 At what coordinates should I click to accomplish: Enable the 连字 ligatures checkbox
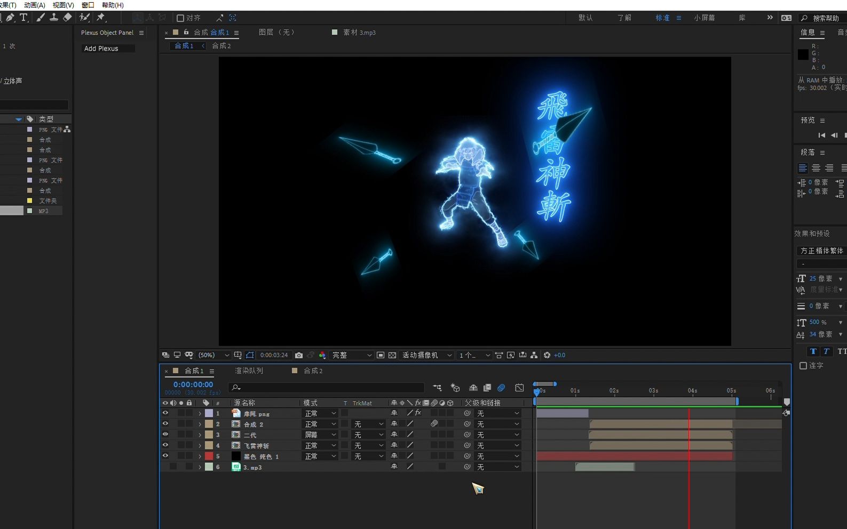pyautogui.click(x=803, y=366)
